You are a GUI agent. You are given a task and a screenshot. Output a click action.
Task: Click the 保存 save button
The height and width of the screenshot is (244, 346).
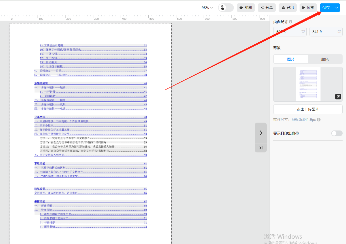[x=326, y=8]
